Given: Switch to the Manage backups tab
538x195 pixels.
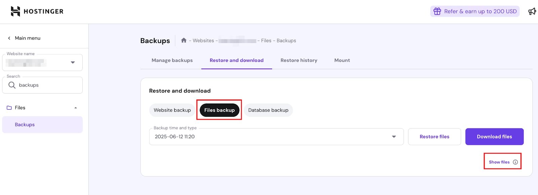Looking at the screenshot, I should (x=172, y=61).
